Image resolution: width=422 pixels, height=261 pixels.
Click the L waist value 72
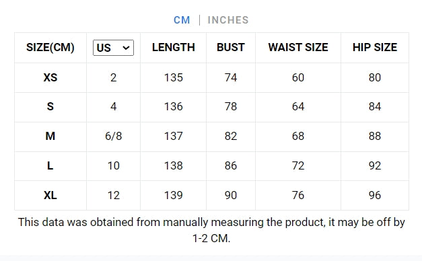298,165
